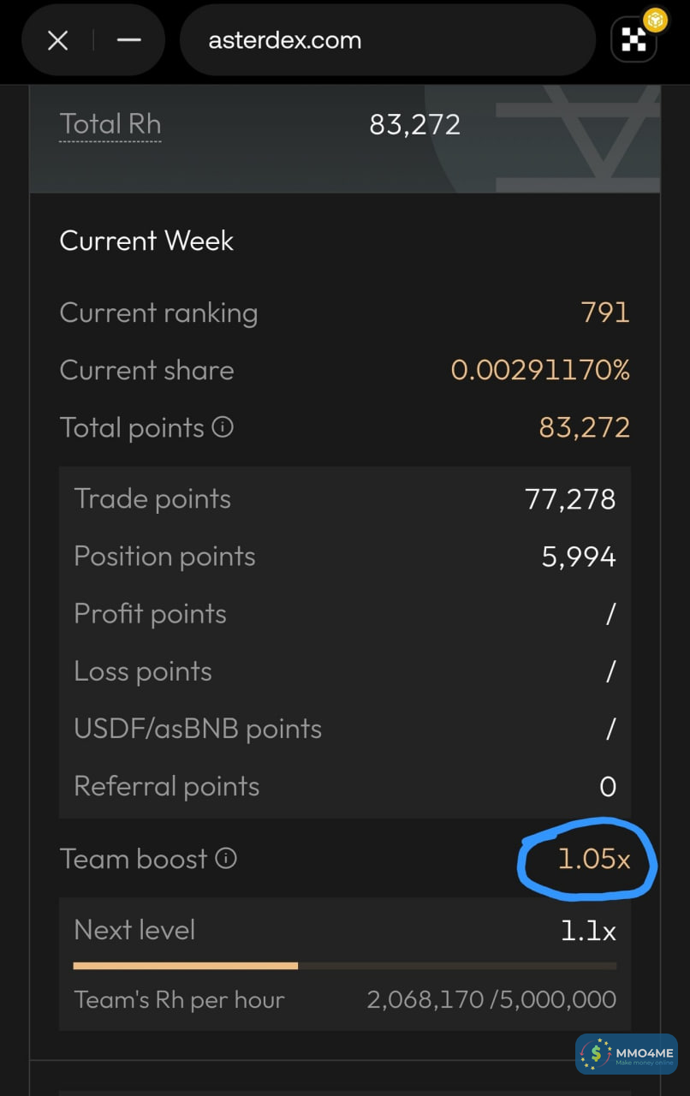Open the wallet icon at top right
690x1096 pixels.
point(633,40)
